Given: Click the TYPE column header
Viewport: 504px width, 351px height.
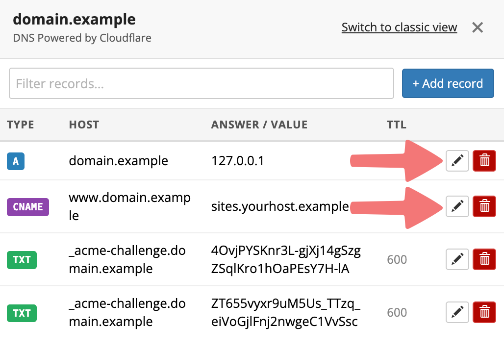Looking at the screenshot, I should click(x=21, y=125).
